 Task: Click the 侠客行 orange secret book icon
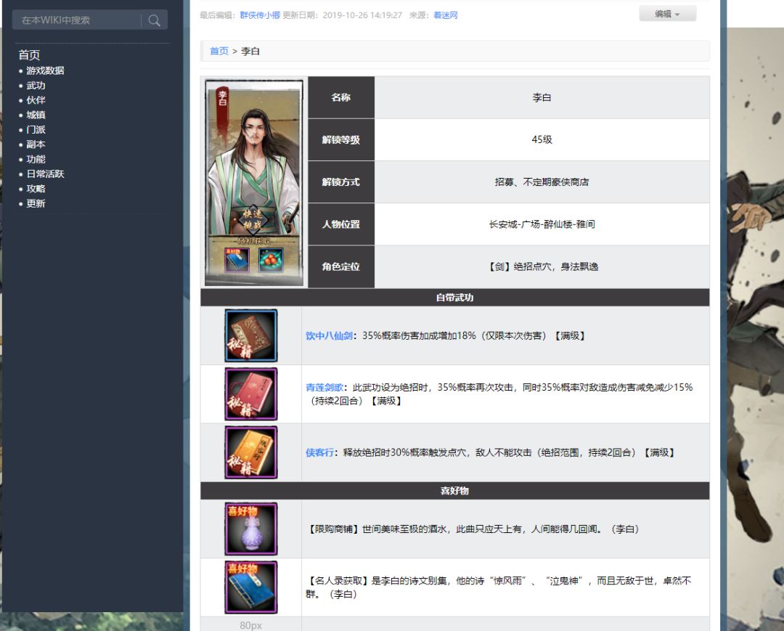click(x=251, y=452)
